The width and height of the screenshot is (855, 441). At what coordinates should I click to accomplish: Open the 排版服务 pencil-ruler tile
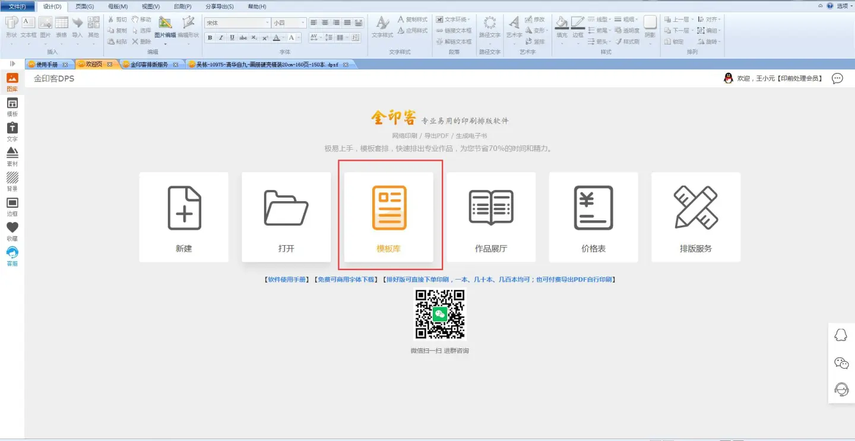[x=695, y=217]
